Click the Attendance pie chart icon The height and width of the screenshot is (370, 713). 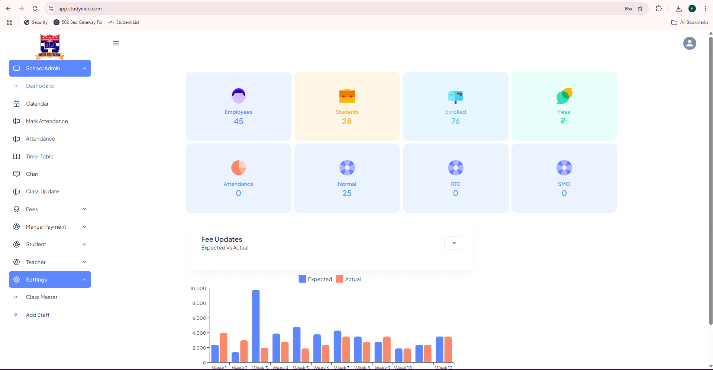pos(238,168)
